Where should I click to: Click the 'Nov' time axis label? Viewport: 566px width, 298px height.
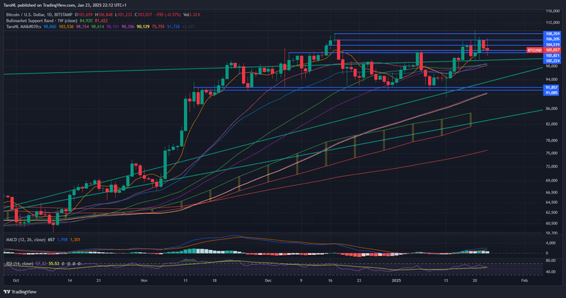coord(144,280)
